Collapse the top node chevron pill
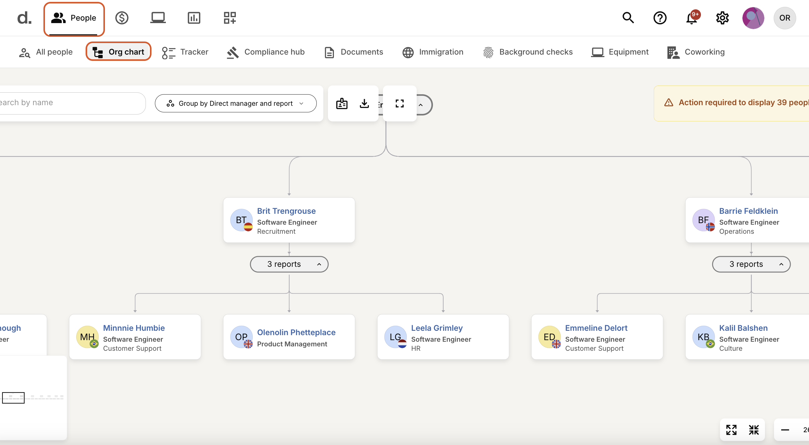This screenshot has width=809, height=445. pyautogui.click(x=421, y=105)
